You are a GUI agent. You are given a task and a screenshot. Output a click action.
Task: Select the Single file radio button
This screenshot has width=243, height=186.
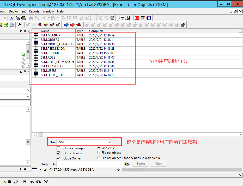click(x=99, y=148)
